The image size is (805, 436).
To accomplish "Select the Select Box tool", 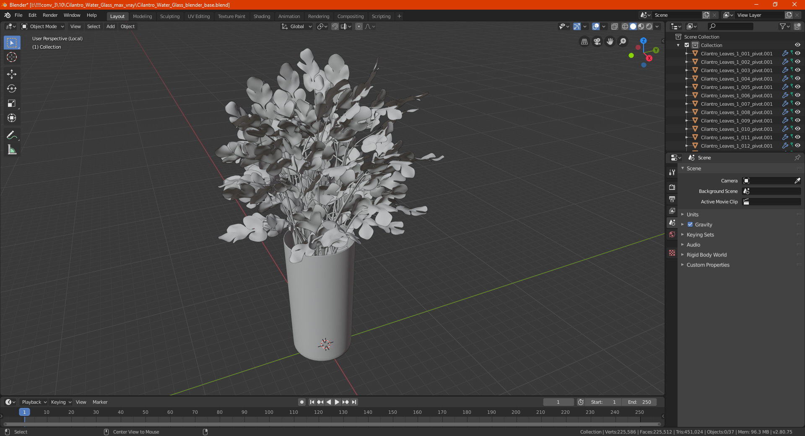I will 12,43.
